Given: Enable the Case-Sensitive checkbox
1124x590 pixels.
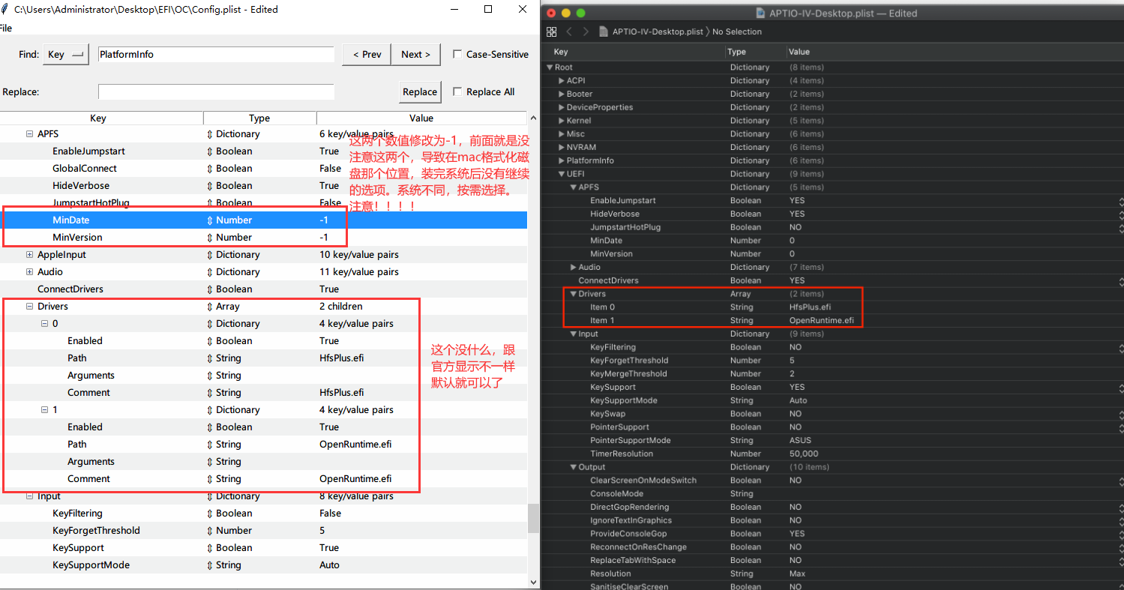Looking at the screenshot, I should coord(457,55).
